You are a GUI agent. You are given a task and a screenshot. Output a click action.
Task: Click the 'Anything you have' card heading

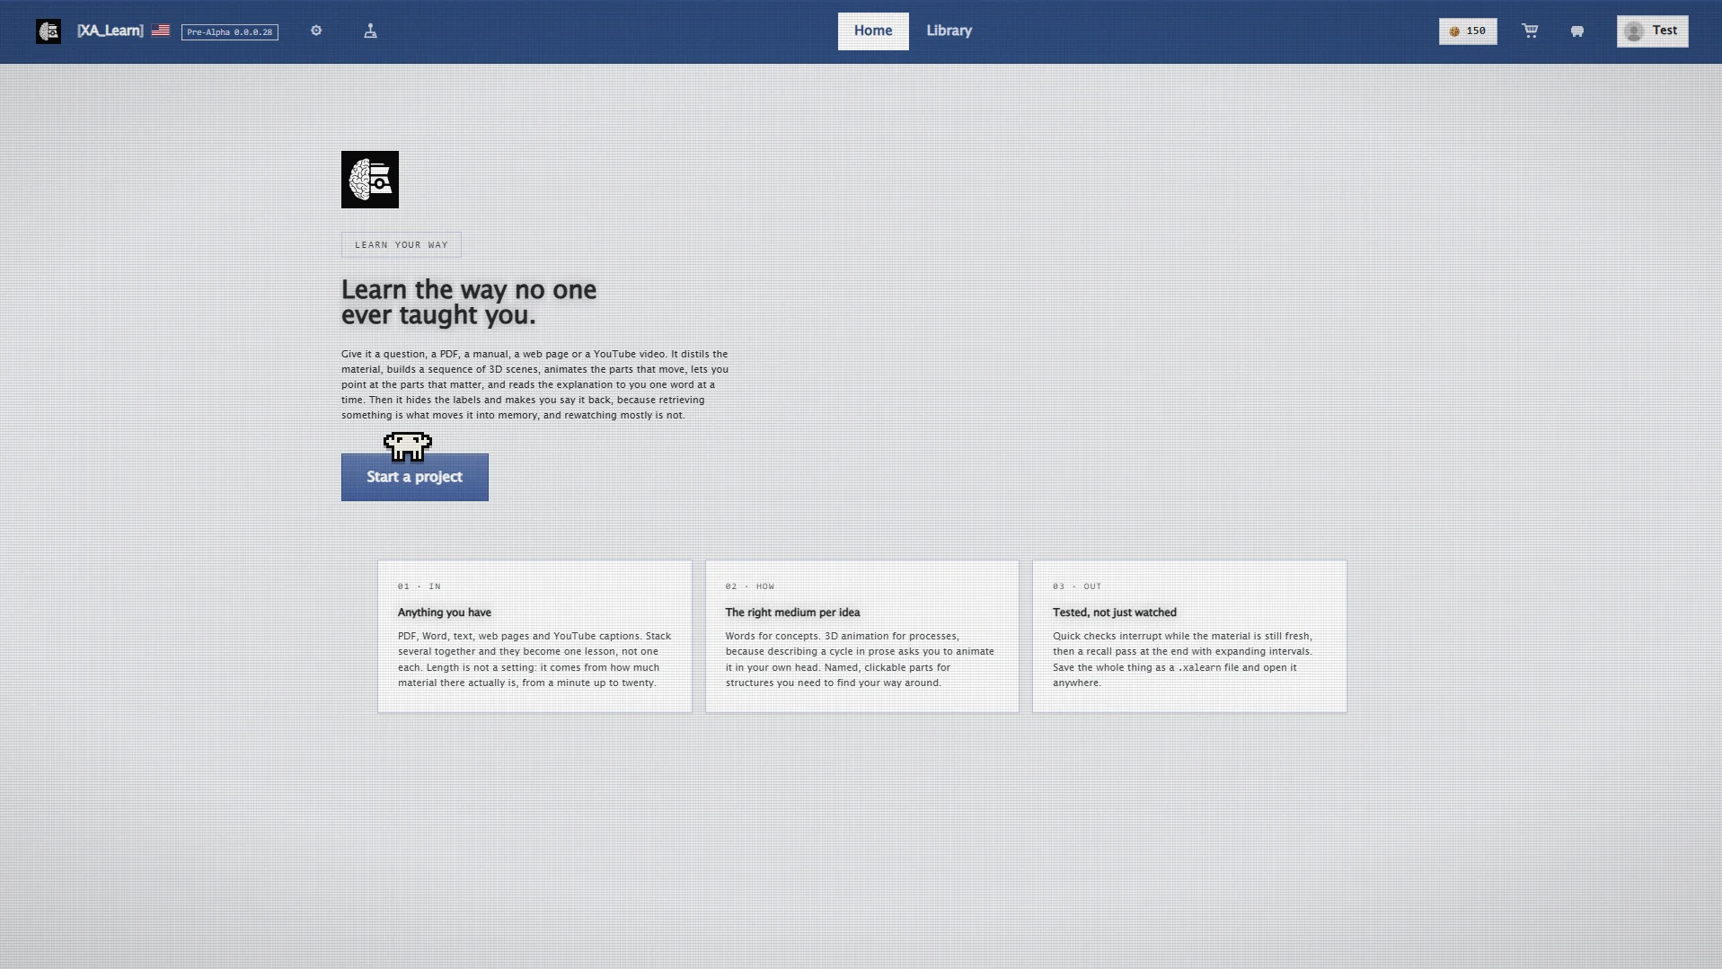pos(445,612)
